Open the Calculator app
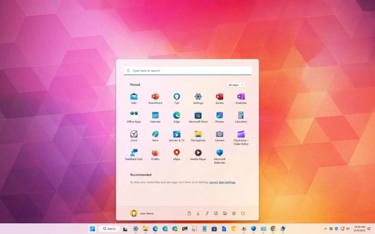 [x=241, y=117]
